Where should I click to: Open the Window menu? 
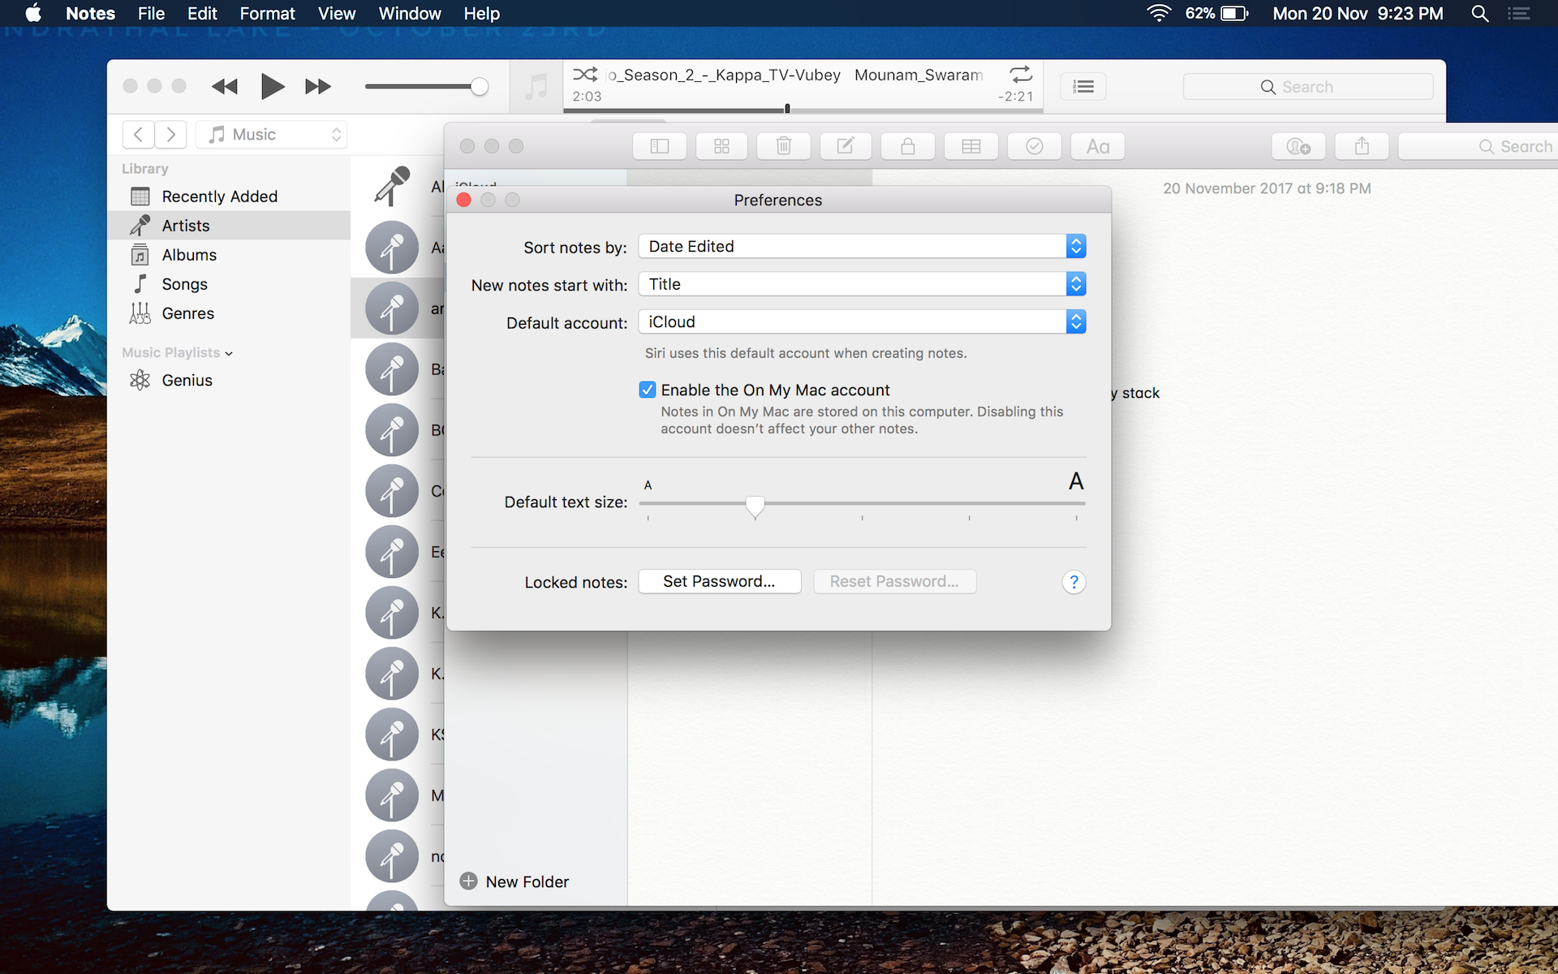(409, 14)
